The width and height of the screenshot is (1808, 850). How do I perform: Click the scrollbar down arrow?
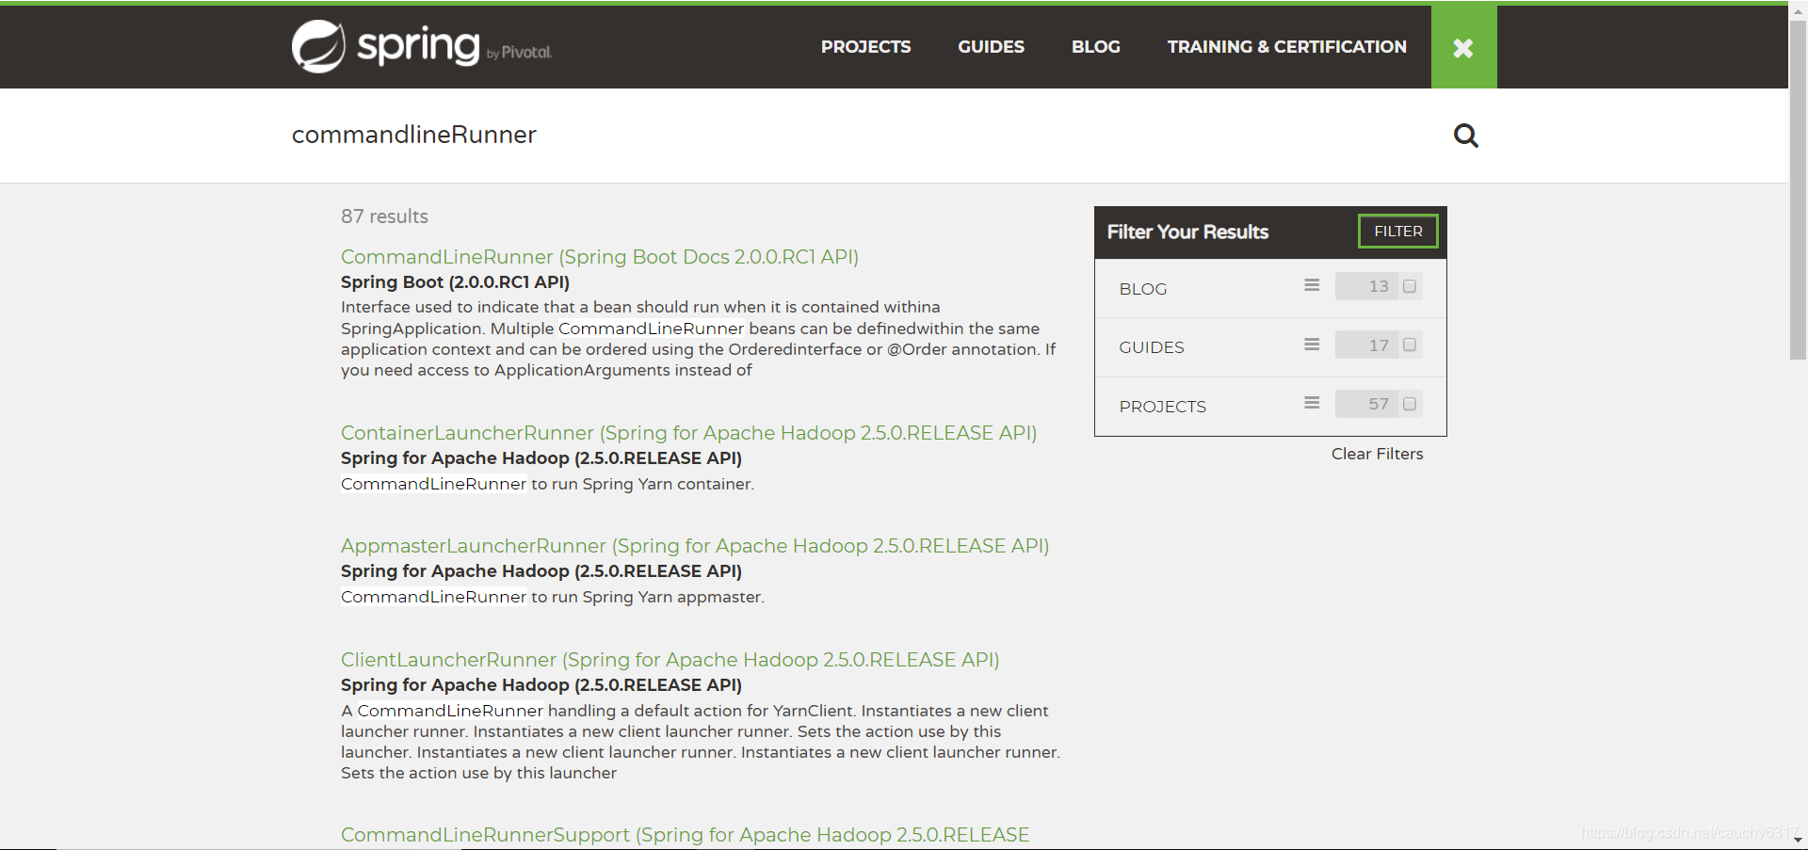tap(1798, 841)
